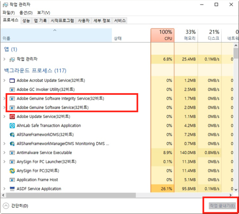Expand Adobe Acrobat Update Service row

tap(4, 80)
